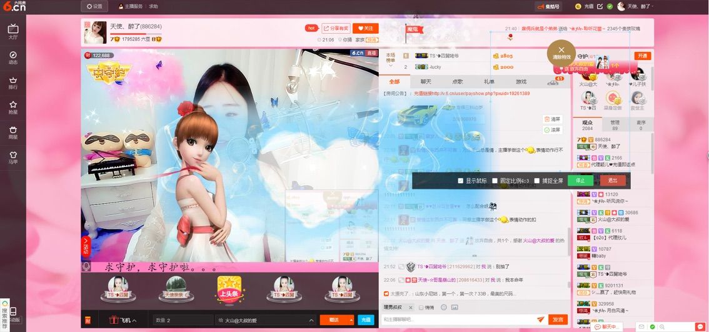Image resolution: width=709 pixels, height=332 pixels.
Task: Open the 充值链接 payshow URL link
Action: pyautogui.click(x=471, y=93)
